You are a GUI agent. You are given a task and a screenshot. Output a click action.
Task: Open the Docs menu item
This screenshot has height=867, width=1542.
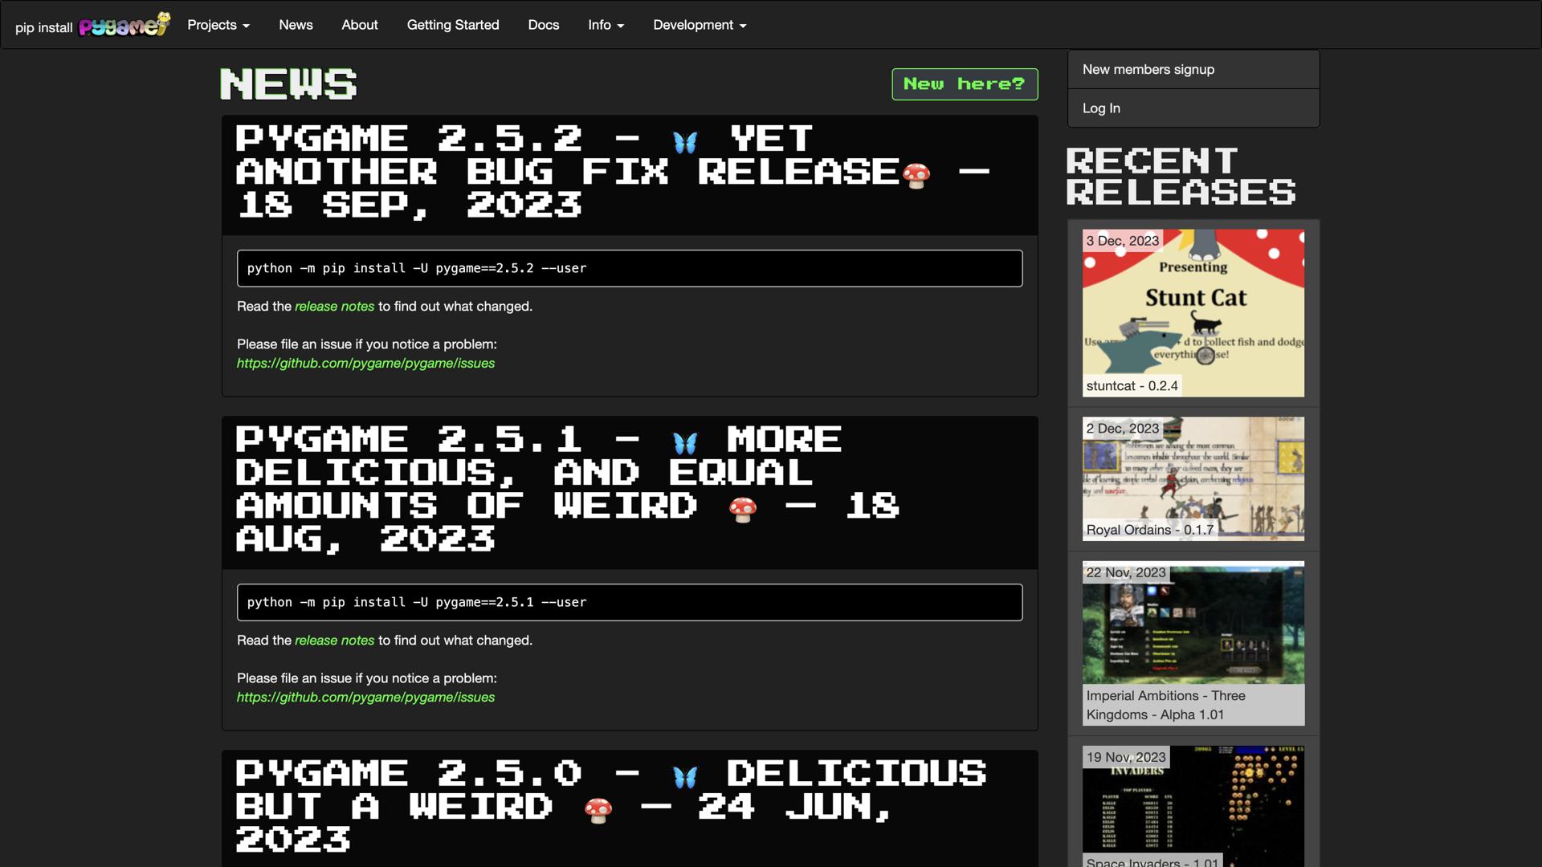(544, 25)
